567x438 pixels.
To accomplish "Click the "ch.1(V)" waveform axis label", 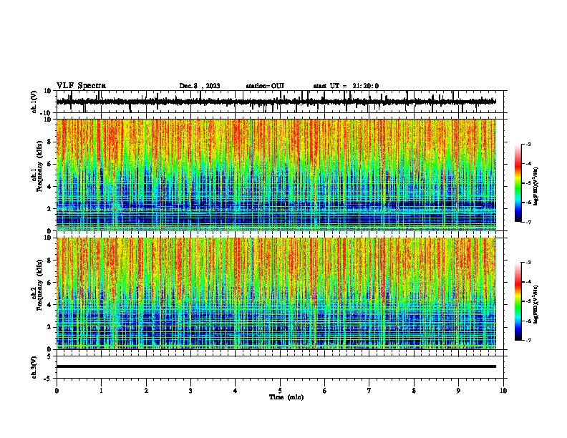I will click(34, 102).
